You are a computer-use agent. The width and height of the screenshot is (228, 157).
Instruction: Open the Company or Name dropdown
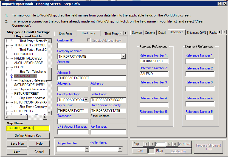(123, 57)
